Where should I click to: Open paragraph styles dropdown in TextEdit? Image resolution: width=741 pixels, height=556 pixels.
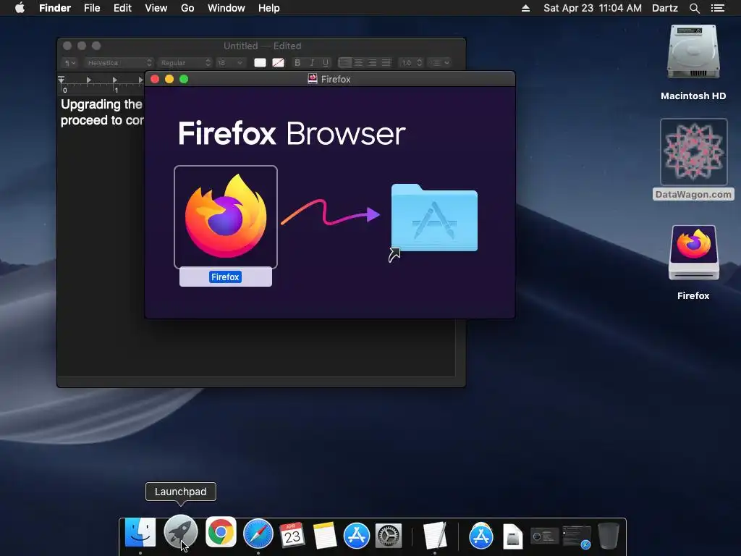[x=70, y=62]
